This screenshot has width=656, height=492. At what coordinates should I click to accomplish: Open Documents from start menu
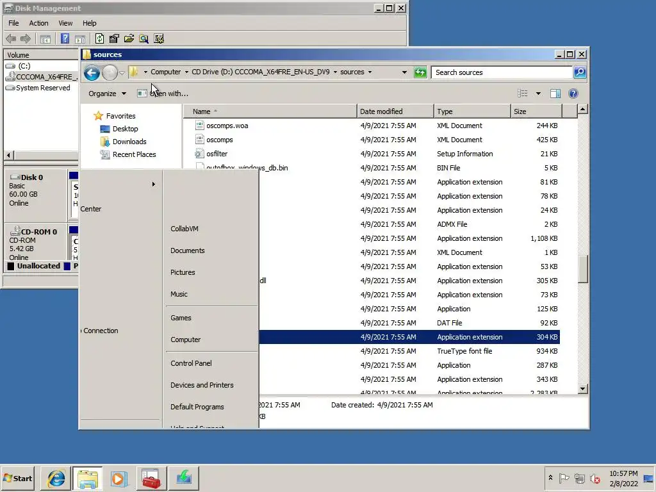point(188,250)
